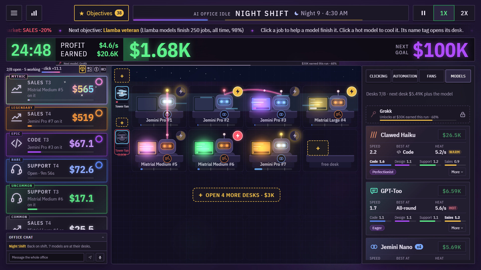
Task: Open the Jemini Pro #3 name tag
Action: (273, 120)
